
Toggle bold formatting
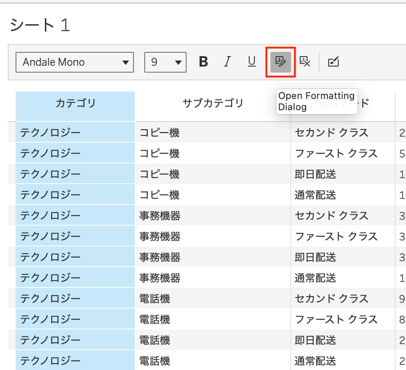(203, 62)
